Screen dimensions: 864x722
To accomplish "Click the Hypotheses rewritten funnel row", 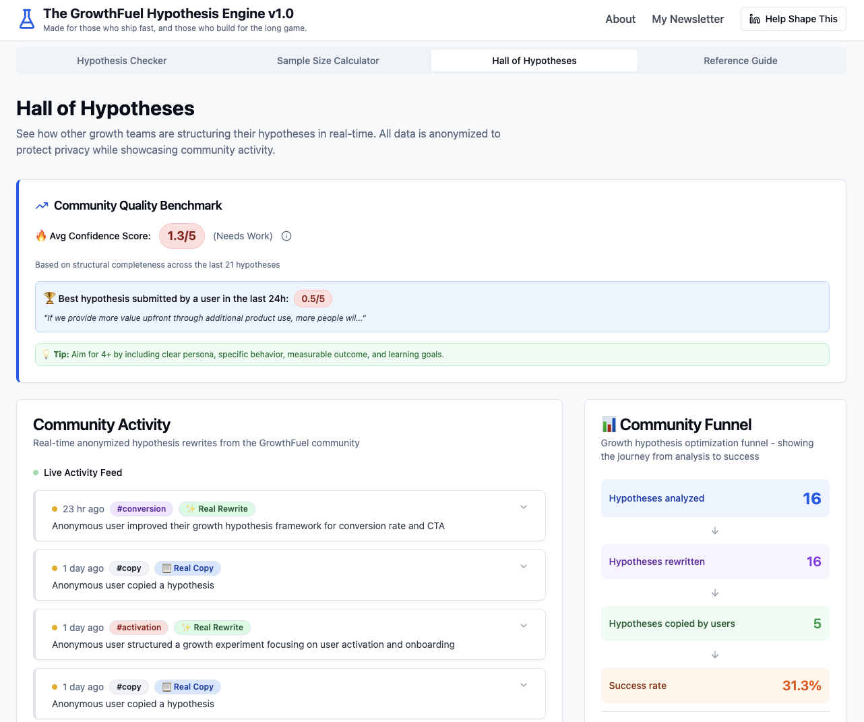I will pos(715,562).
